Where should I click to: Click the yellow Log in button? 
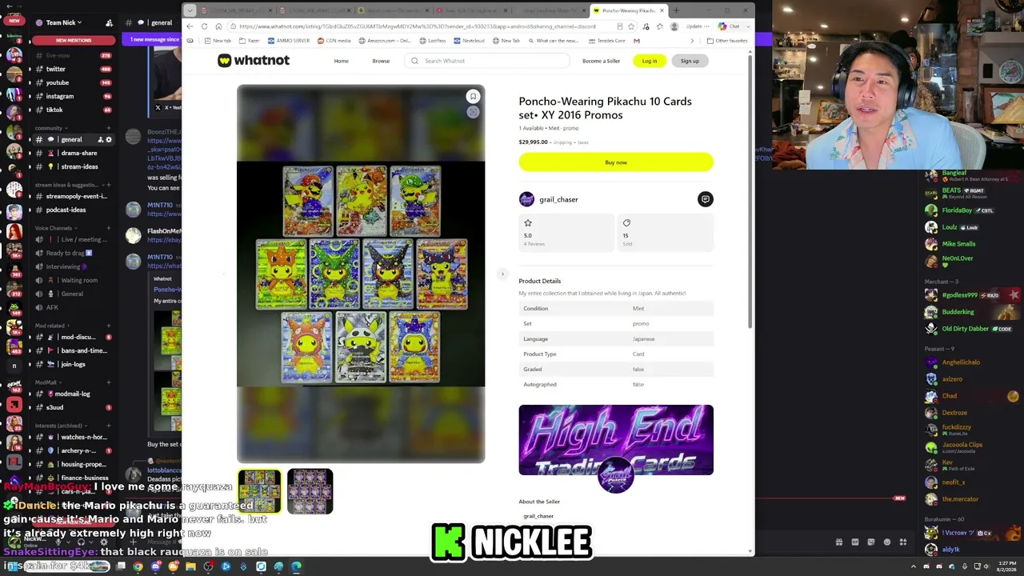tap(649, 61)
